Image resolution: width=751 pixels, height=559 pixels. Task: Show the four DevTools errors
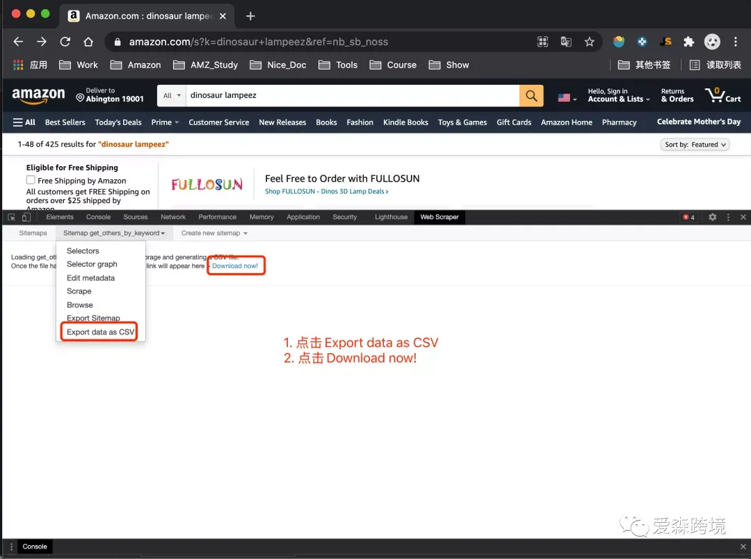tap(688, 217)
